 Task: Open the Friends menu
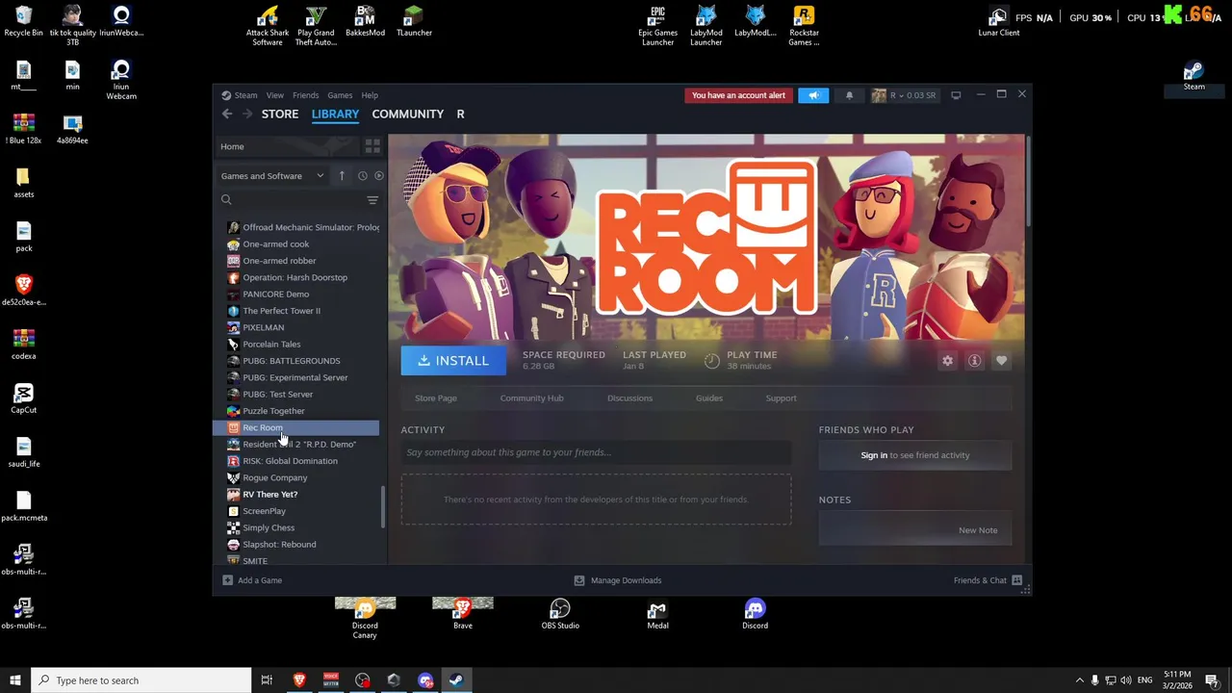point(305,95)
